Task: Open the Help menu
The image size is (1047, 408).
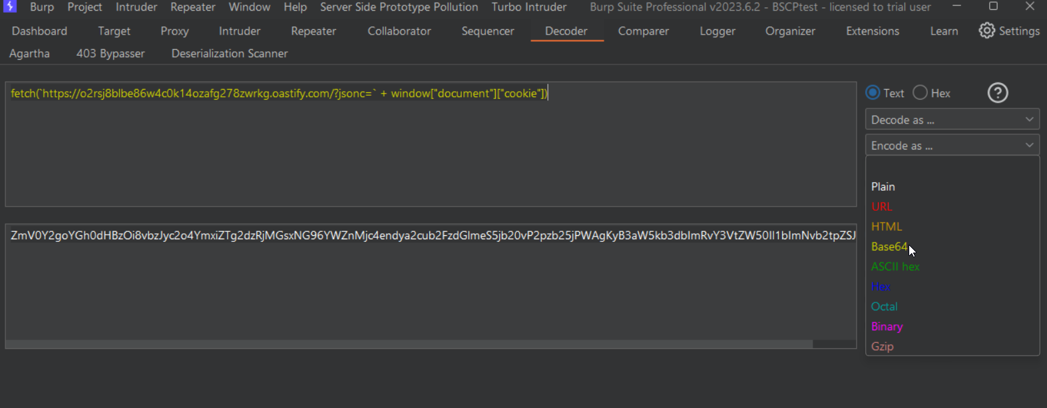Action: pos(295,7)
